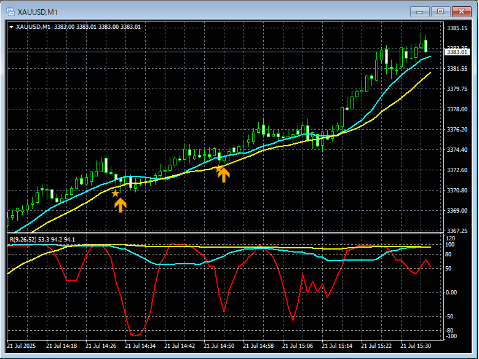The image size is (479, 359).
Task: Click the 3367.25 price scale label
Action: tap(457, 231)
